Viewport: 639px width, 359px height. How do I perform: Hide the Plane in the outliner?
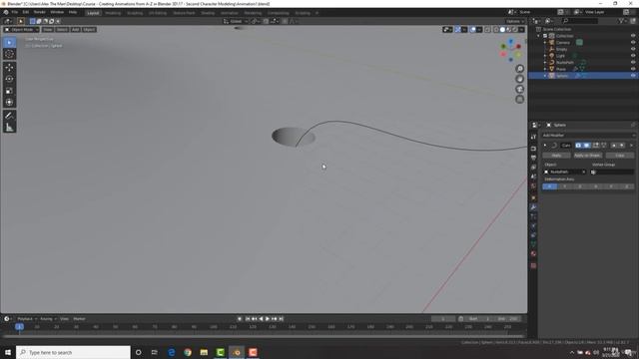pos(633,69)
